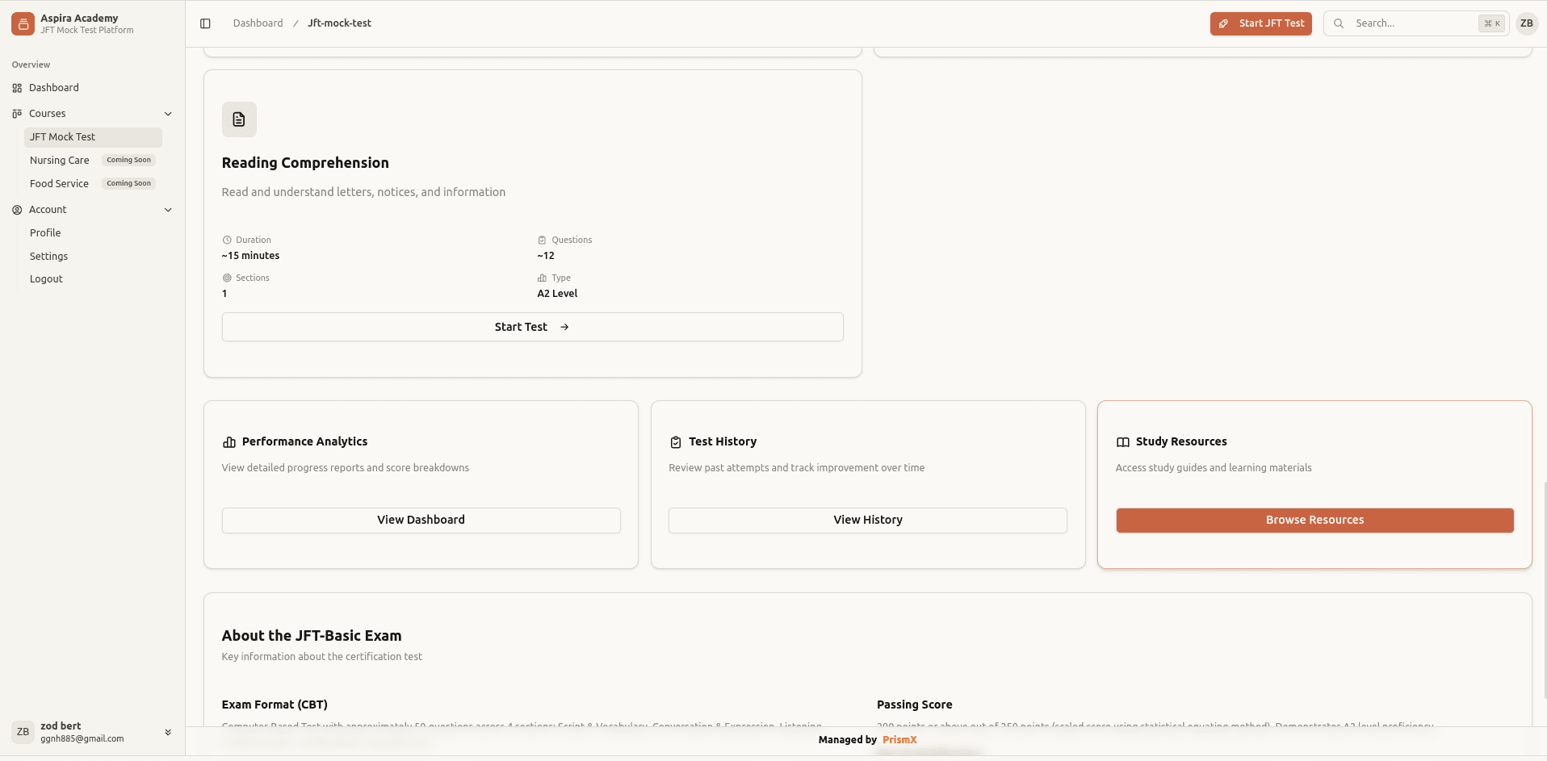Click the Sections target icon
The image size is (1547, 761).
tap(227, 278)
